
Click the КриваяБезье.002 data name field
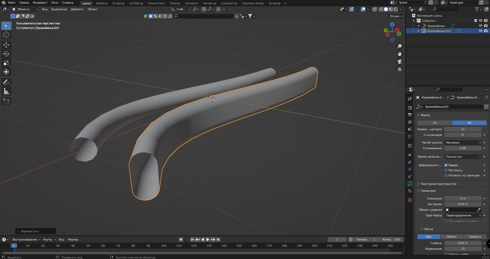coord(453,107)
